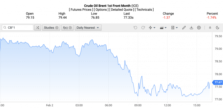The width and height of the screenshot is (223, 108).
Task: Open the f(x) expressions button
Action: pyautogui.click(x=67, y=28)
